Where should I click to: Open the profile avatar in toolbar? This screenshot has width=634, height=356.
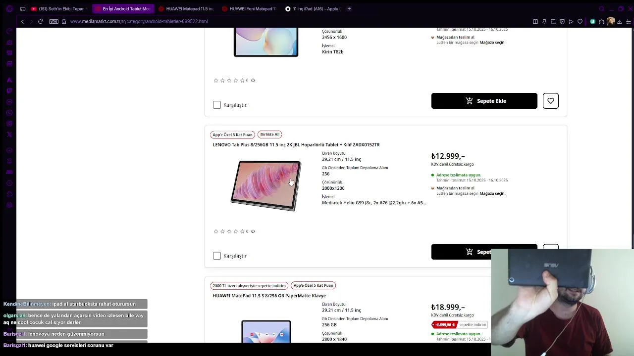(611, 21)
